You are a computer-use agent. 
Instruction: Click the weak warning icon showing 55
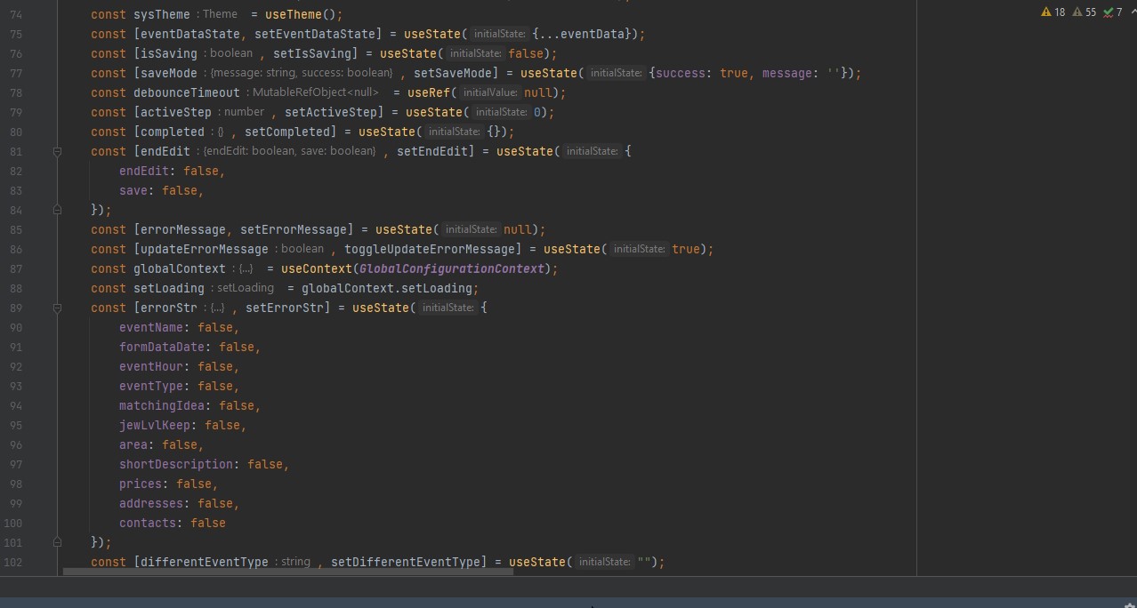(1077, 12)
